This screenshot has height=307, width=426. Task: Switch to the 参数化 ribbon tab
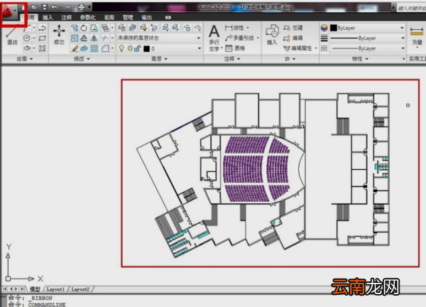tap(88, 17)
